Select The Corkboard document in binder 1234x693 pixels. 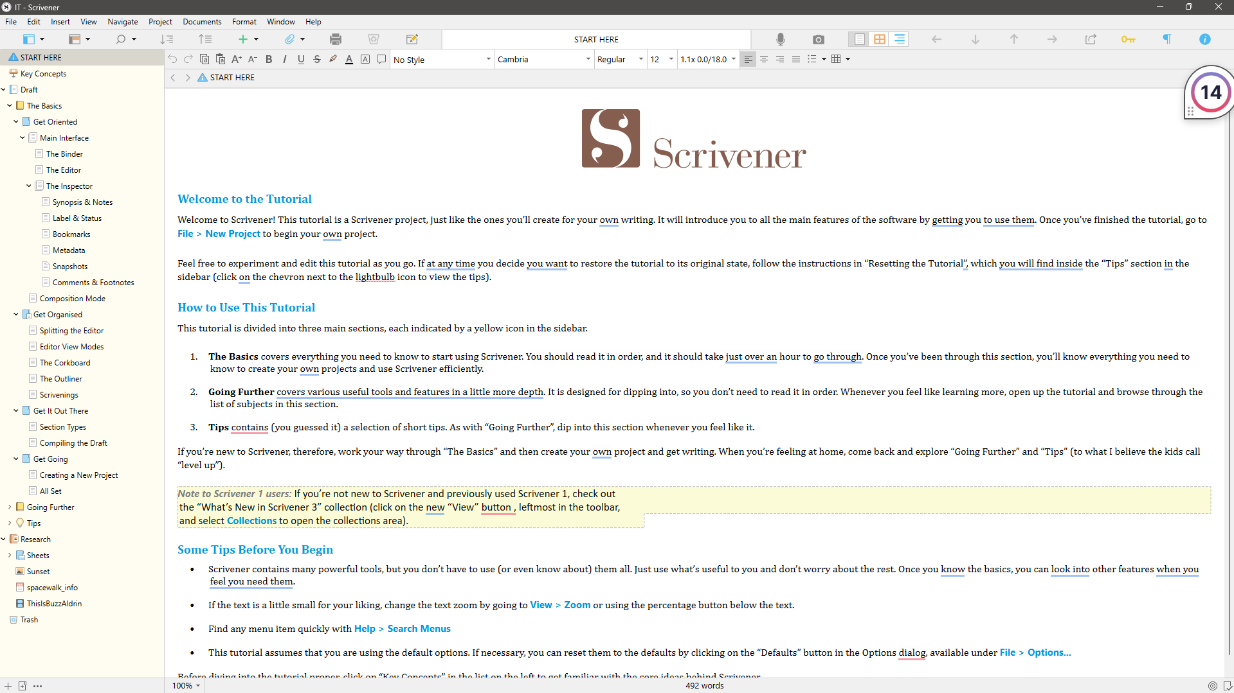pyautogui.click(x=65, y=363)
